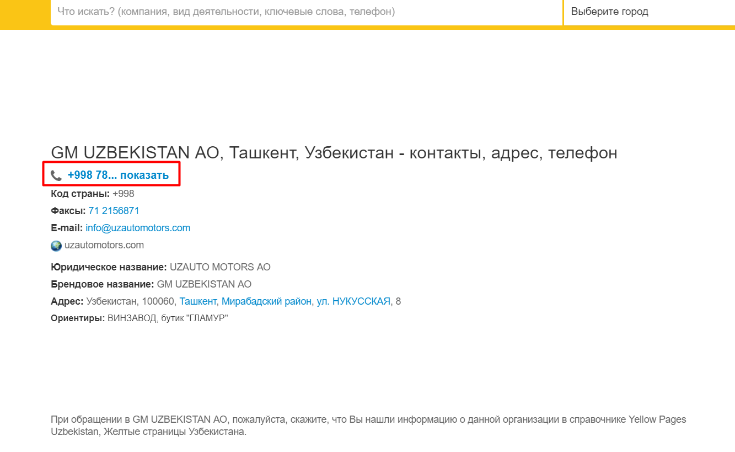Click the landmarks text 'ВИНЗАВОД, бутик "ГЛАМУР"'
Image resolution: width=735 pixels, height=452 pixels.
tap(168, 318)
